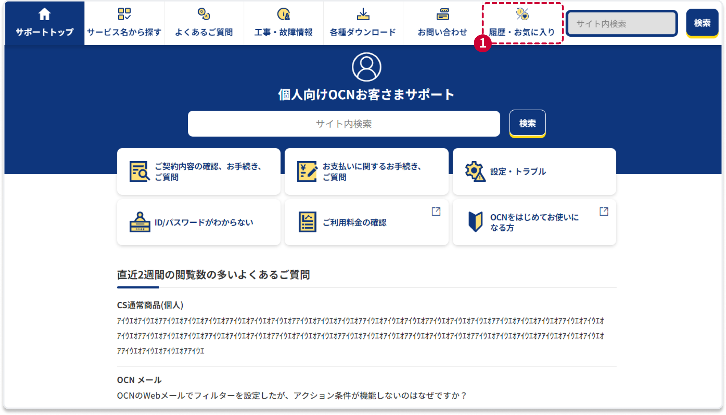Open the お問い合わせ menu label
The width and height of the screenshot is (726, 415).
click(443, 32)
